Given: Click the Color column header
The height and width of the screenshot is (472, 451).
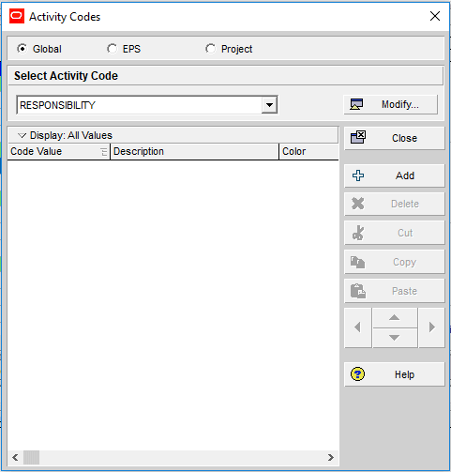Looking at the screenshot, I should tap(308, 151).
